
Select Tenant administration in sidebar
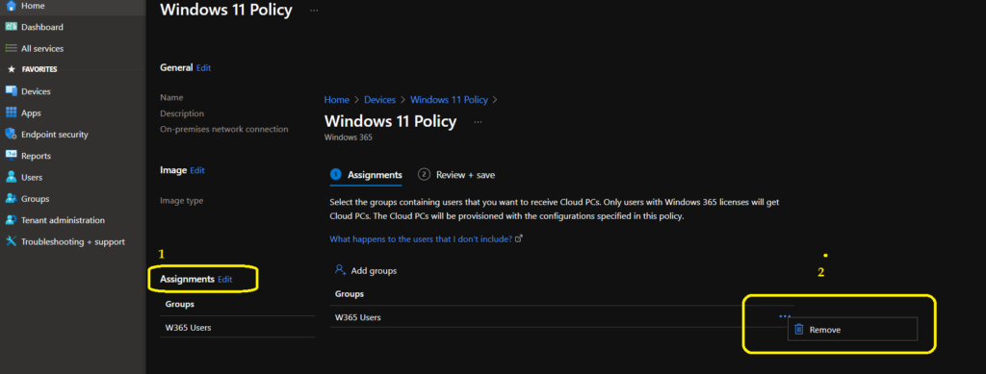63,220
